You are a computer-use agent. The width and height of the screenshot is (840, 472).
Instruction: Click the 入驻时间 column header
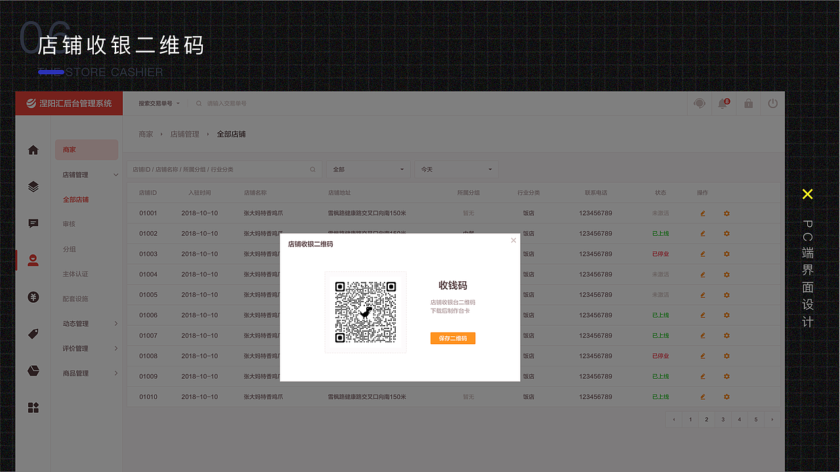pos(199,193)
